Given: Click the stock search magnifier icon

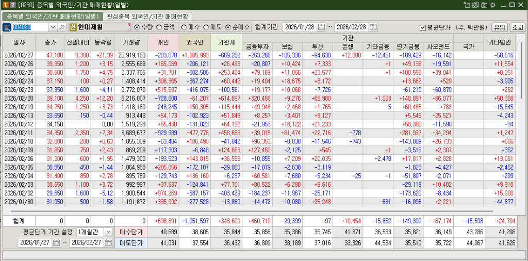Looking at the screenshot, I should (62, 27).
